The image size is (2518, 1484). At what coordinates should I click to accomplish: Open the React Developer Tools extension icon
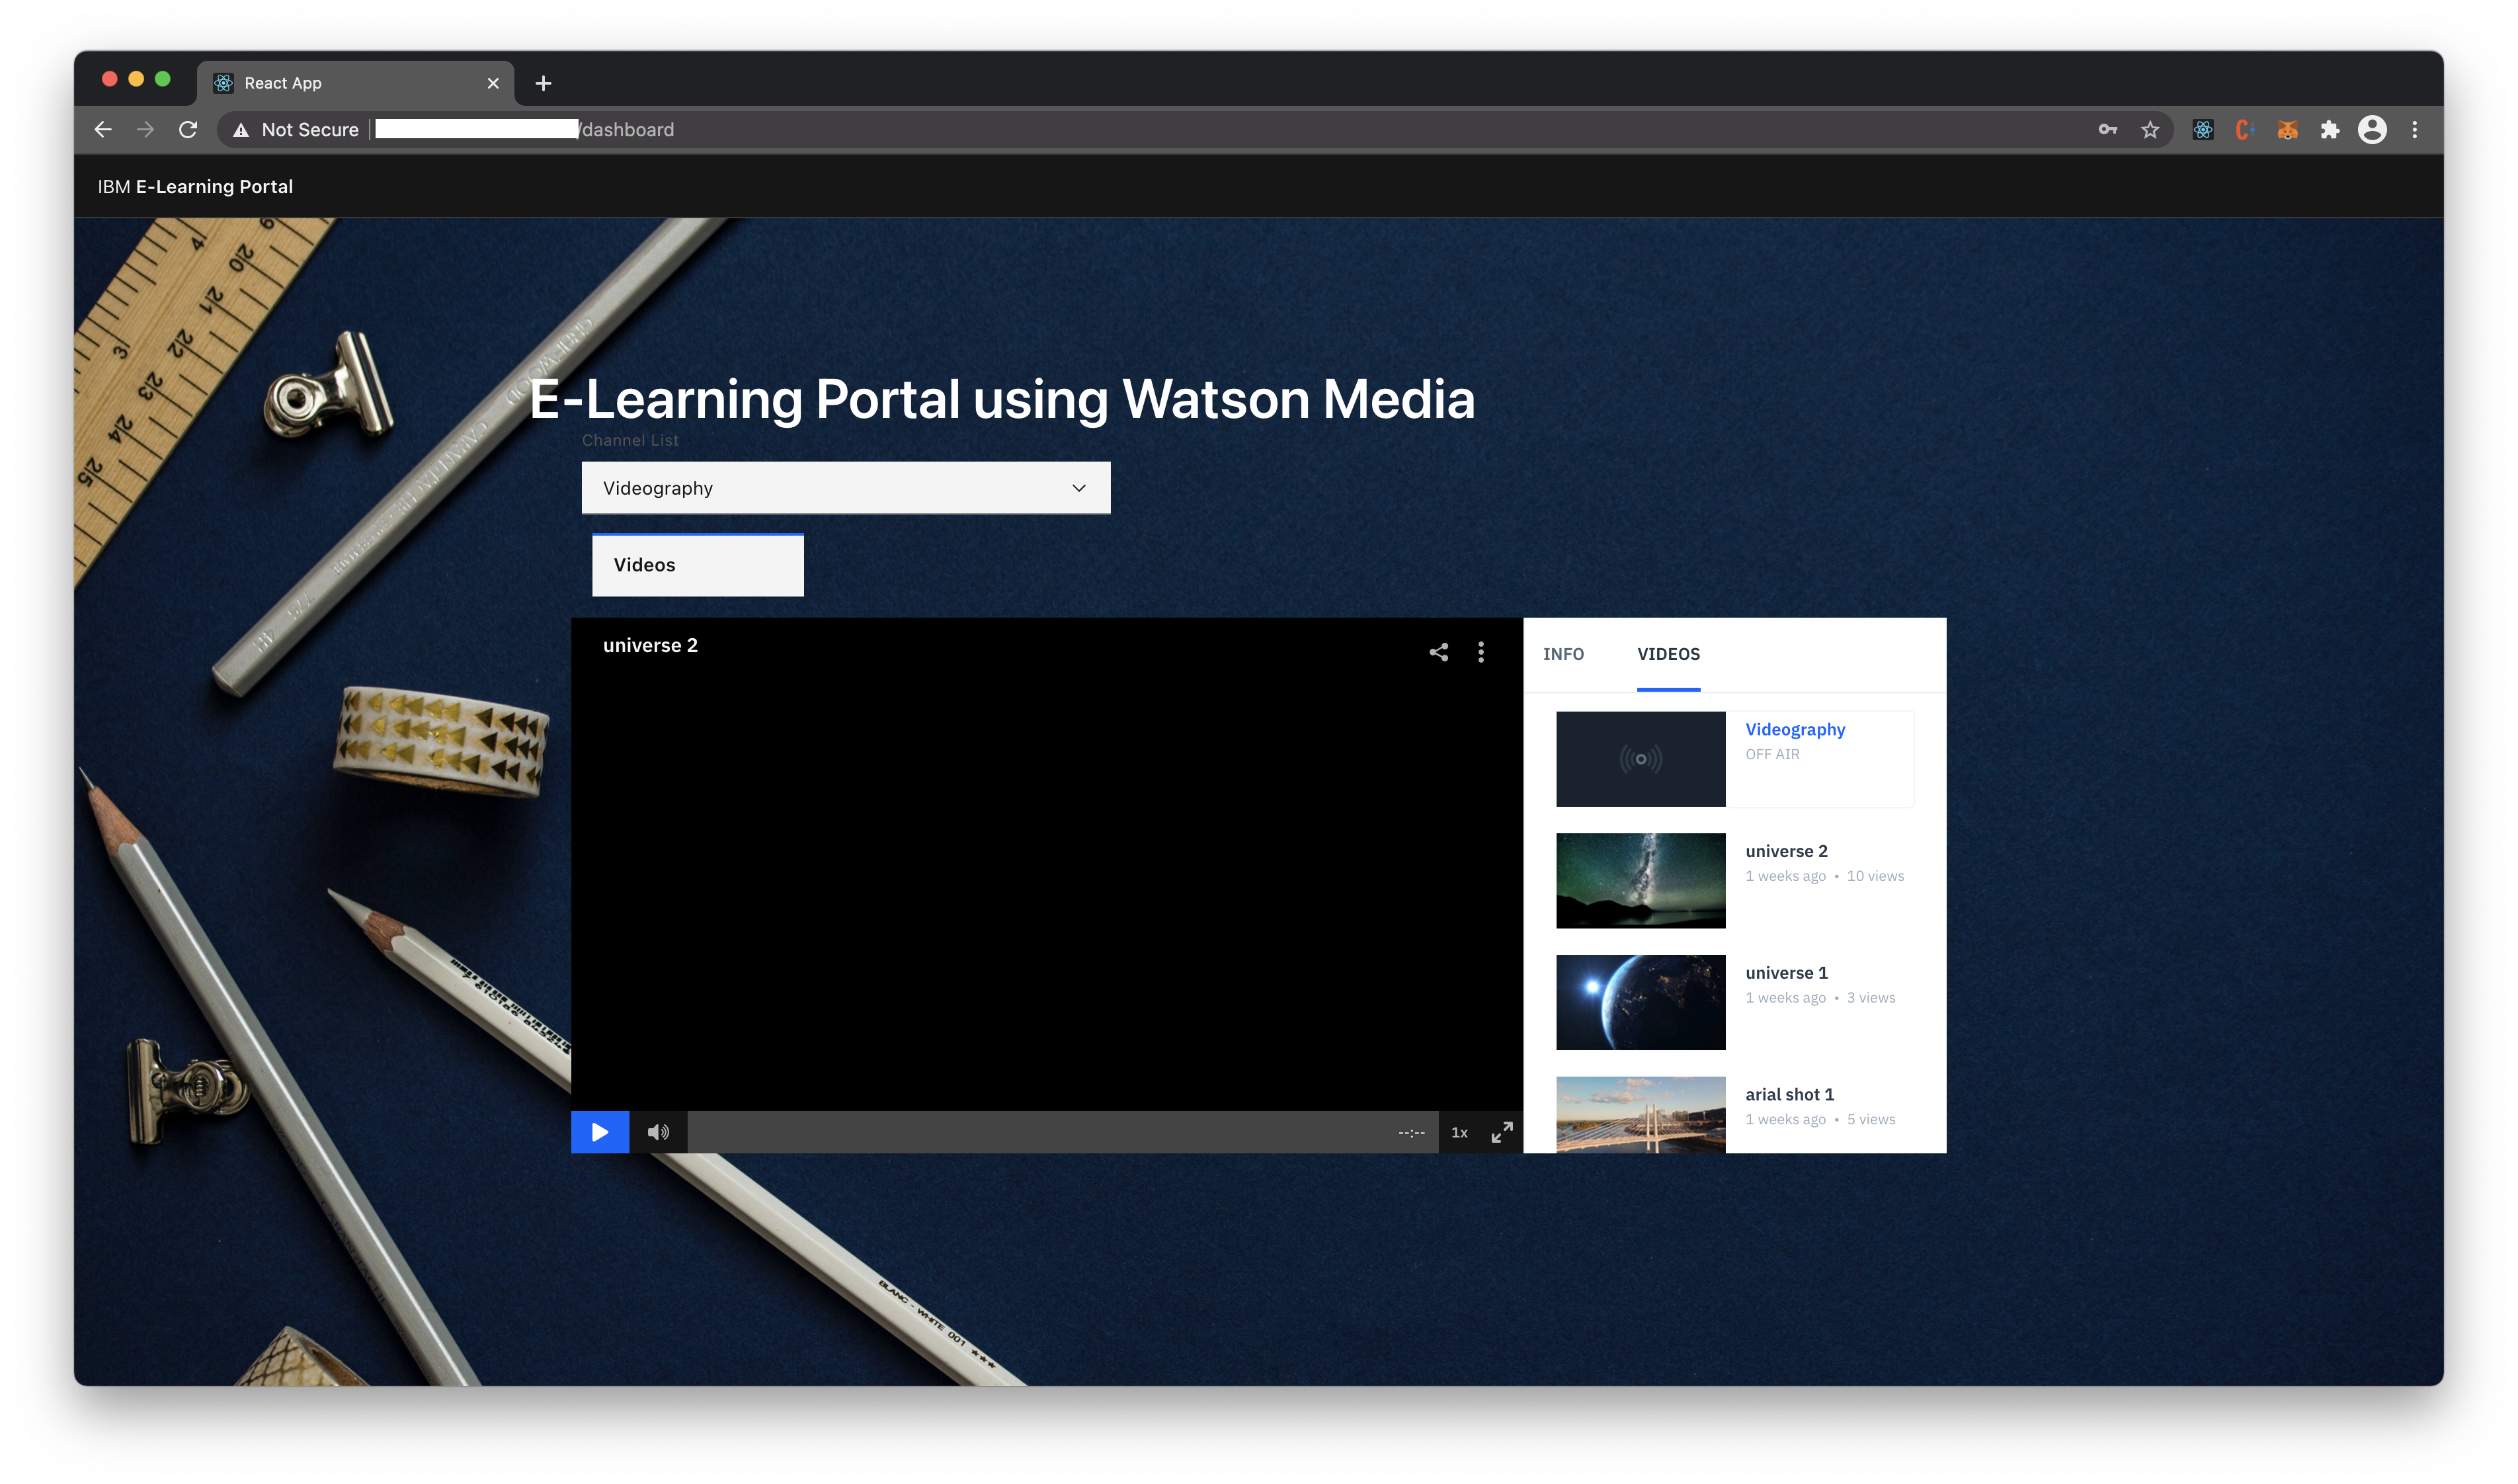click(x=2202, y=130)
